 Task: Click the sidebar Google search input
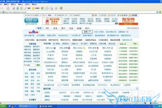pos(33,65)
